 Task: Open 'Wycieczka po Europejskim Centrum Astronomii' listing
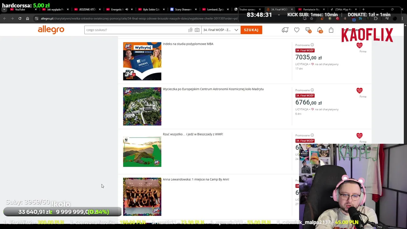coord(213,89)
